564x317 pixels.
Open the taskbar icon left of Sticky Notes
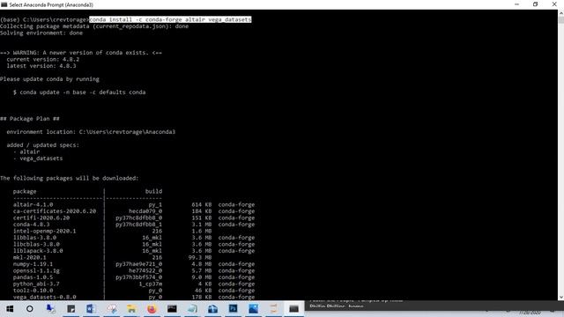click(x=50, y=309)
